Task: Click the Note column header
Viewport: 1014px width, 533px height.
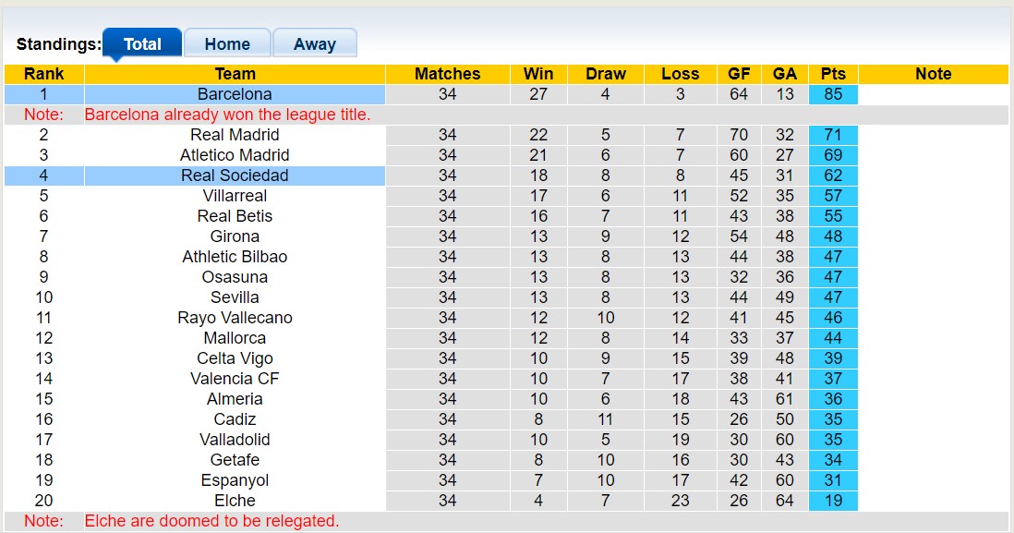Action: [933, 74]
